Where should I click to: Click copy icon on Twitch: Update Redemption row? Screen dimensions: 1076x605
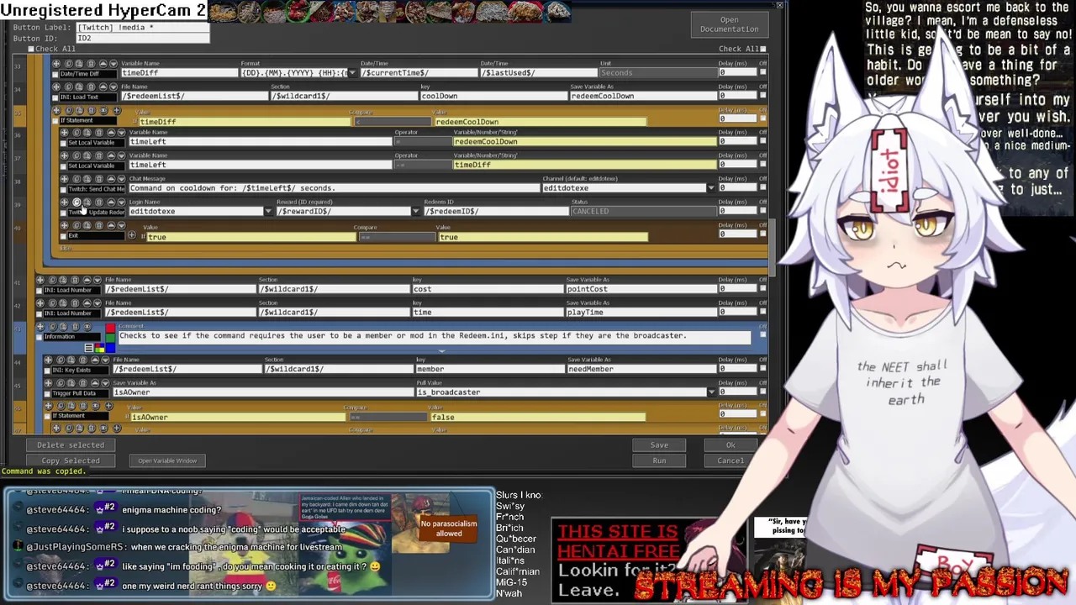pos(76,203)
